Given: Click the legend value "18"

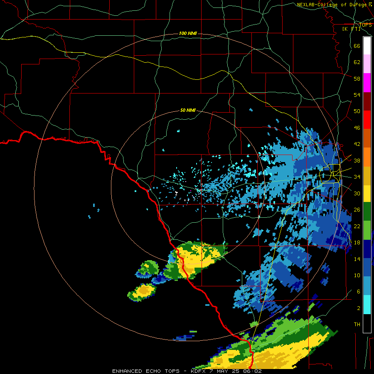Looking at the screenshot, I should pos(357,243).
